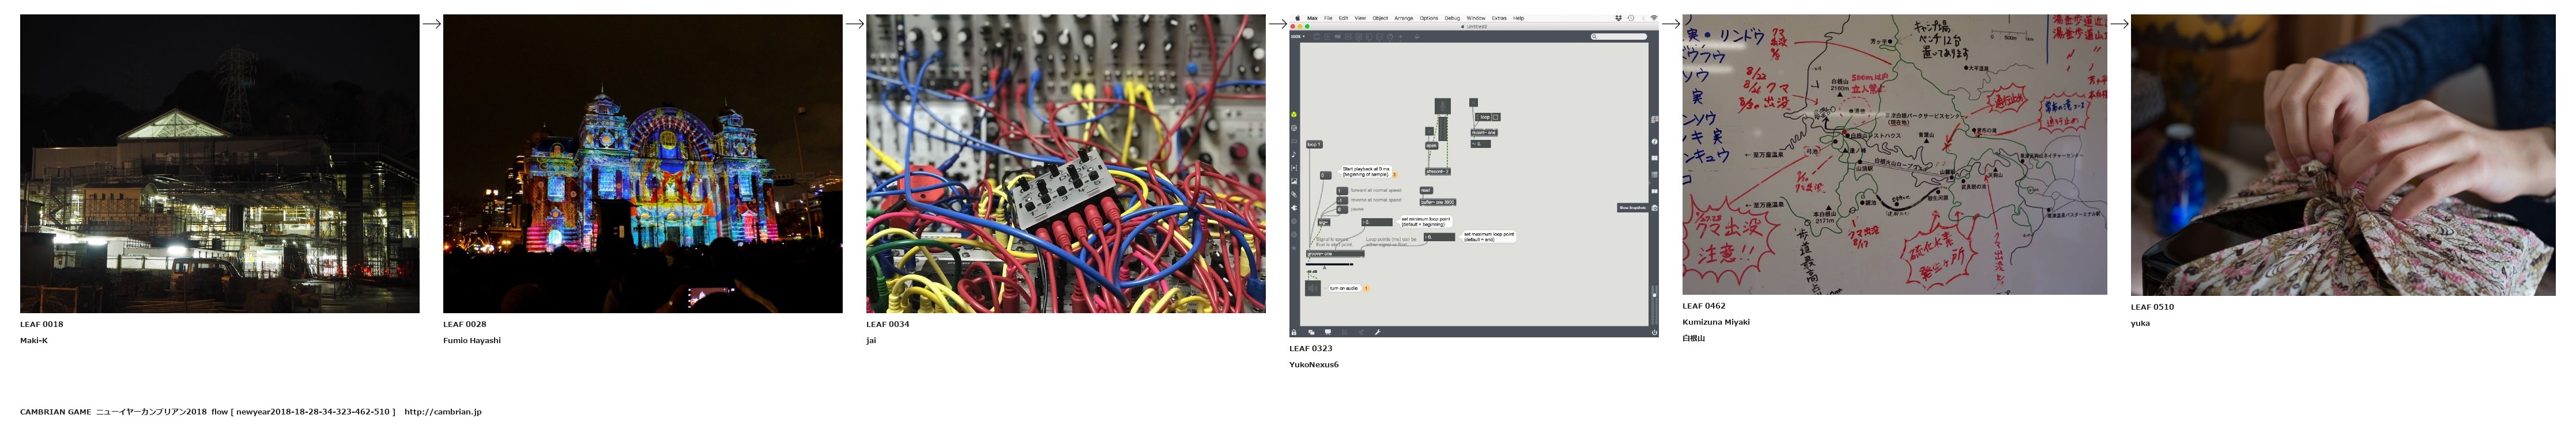Open the Arrange menu
The image size is (2576, 426).
[x=1403, y=18]
